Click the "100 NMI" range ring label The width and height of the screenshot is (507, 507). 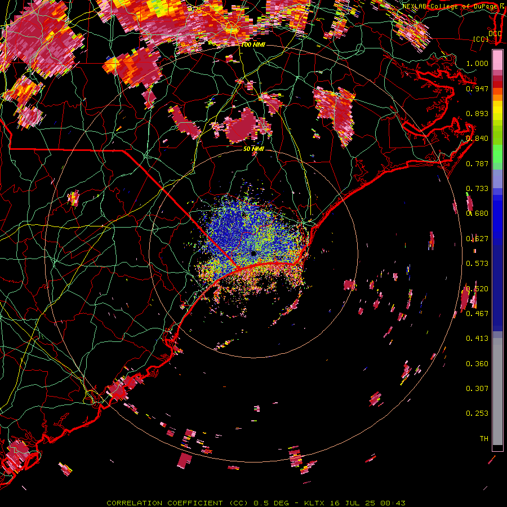(253, 45)
